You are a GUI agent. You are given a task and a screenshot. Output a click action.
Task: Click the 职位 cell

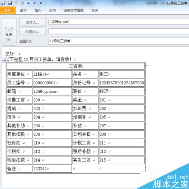coord(85,91)
